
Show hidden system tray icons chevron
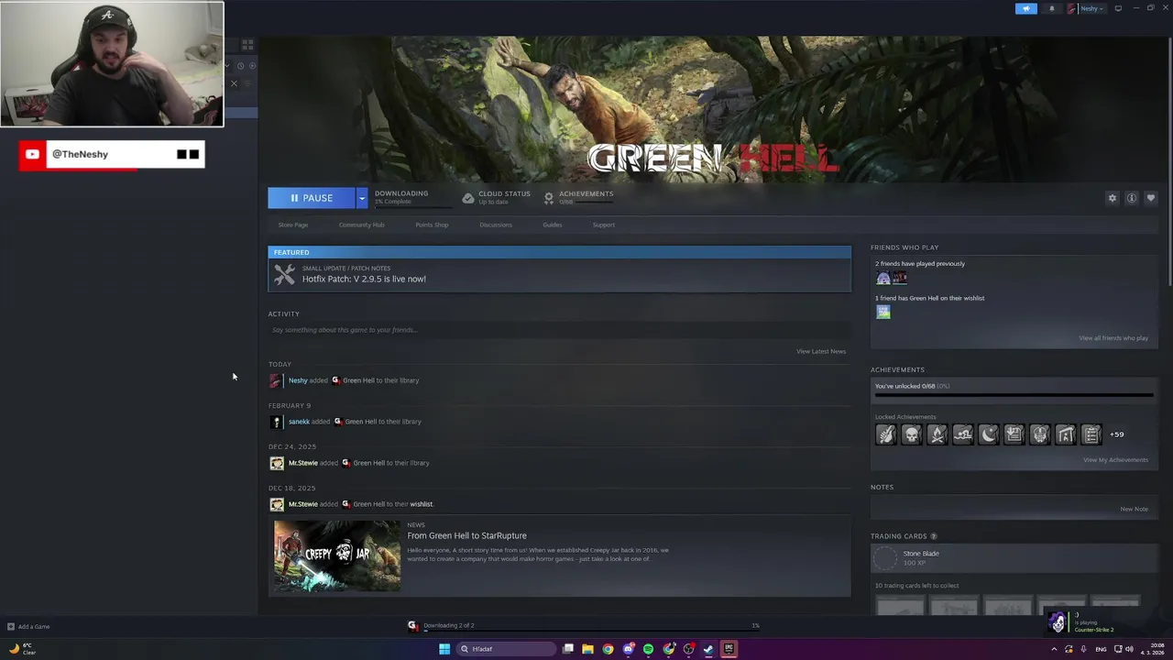(x=1054, y=649)
